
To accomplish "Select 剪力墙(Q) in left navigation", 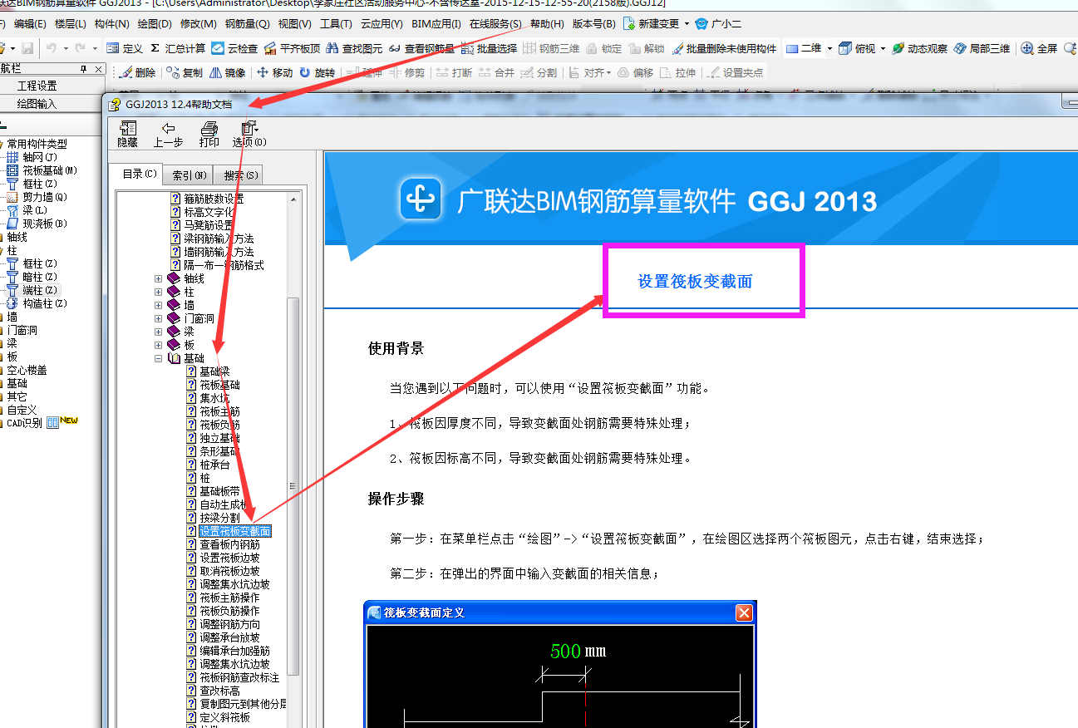I will click(x=37, y=197).
